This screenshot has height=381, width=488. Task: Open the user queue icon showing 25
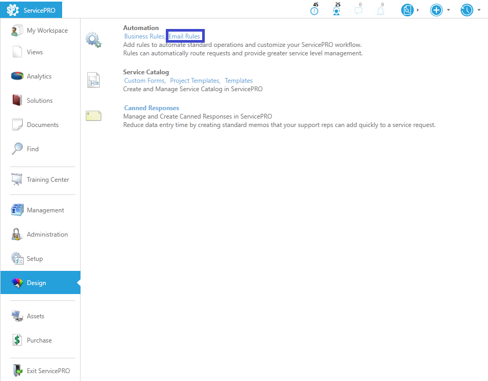(x=336, y=11)
